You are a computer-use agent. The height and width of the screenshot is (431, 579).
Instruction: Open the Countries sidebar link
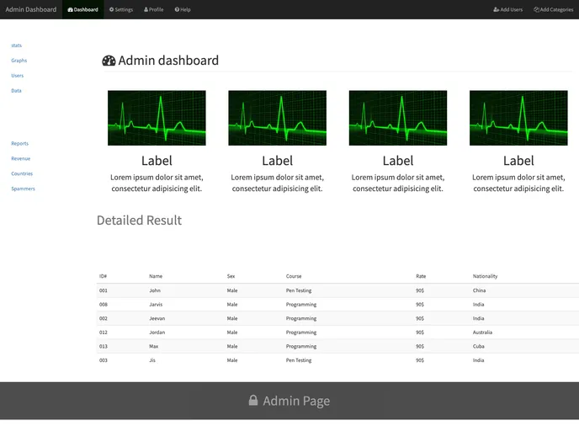pyautogui.click(x=22, y=174)
